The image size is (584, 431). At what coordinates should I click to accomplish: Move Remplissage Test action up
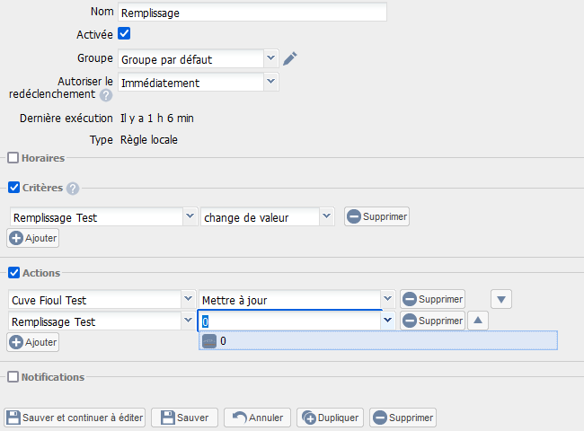click(478, 321)
